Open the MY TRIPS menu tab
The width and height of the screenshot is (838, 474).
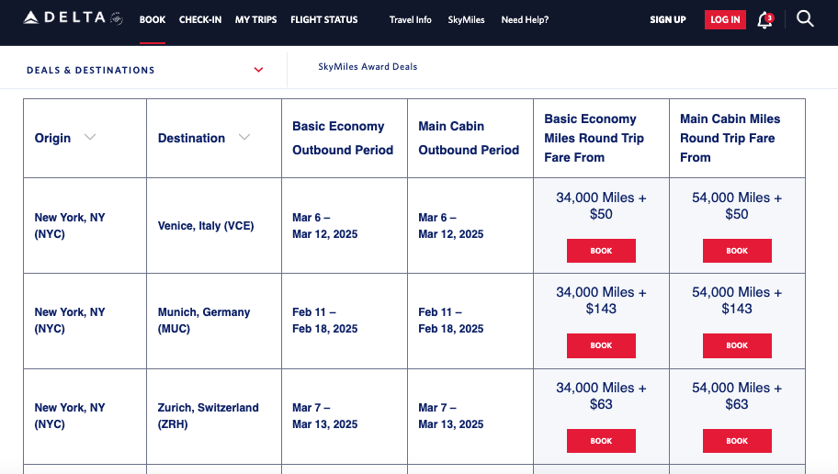(x=256, y=20)
